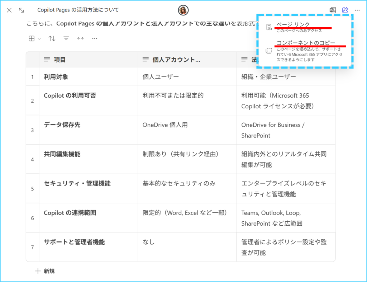
Task: Click the 個人アカウント column header
Action: [x=187, y=60]
